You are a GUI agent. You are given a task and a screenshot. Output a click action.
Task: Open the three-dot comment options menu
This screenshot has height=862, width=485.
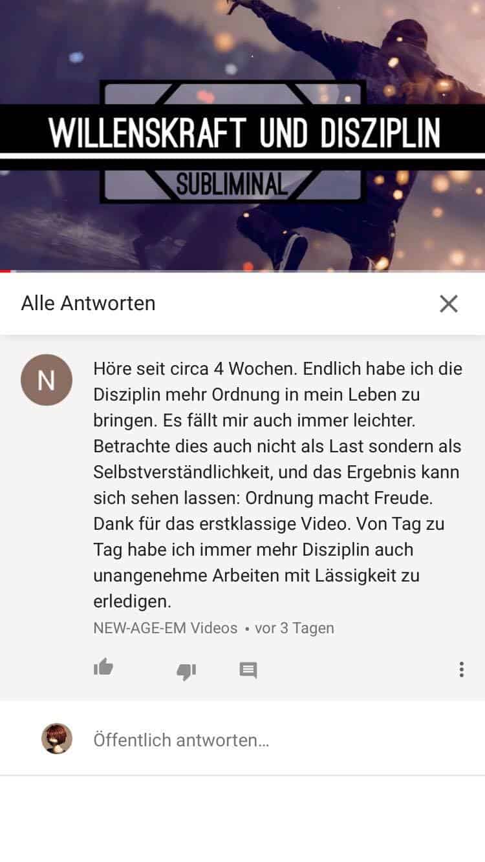pyautogui.click(x=461, y=669)
